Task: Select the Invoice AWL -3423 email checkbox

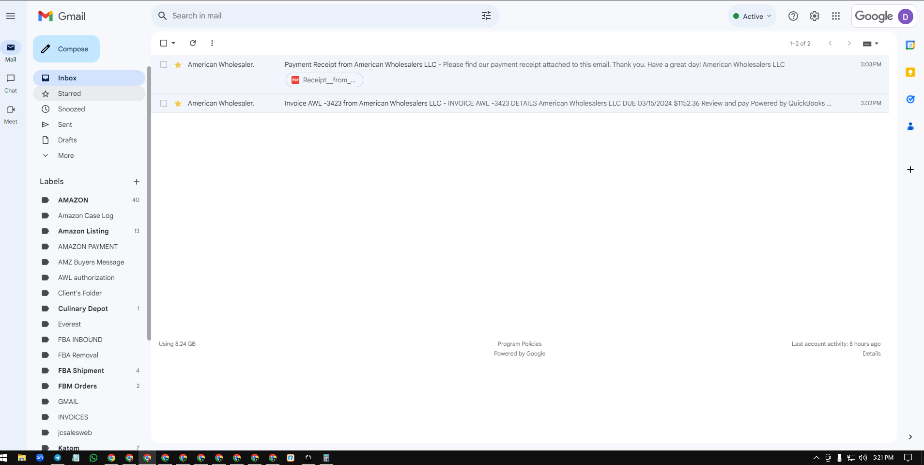Action: click(x=164, y=103)
